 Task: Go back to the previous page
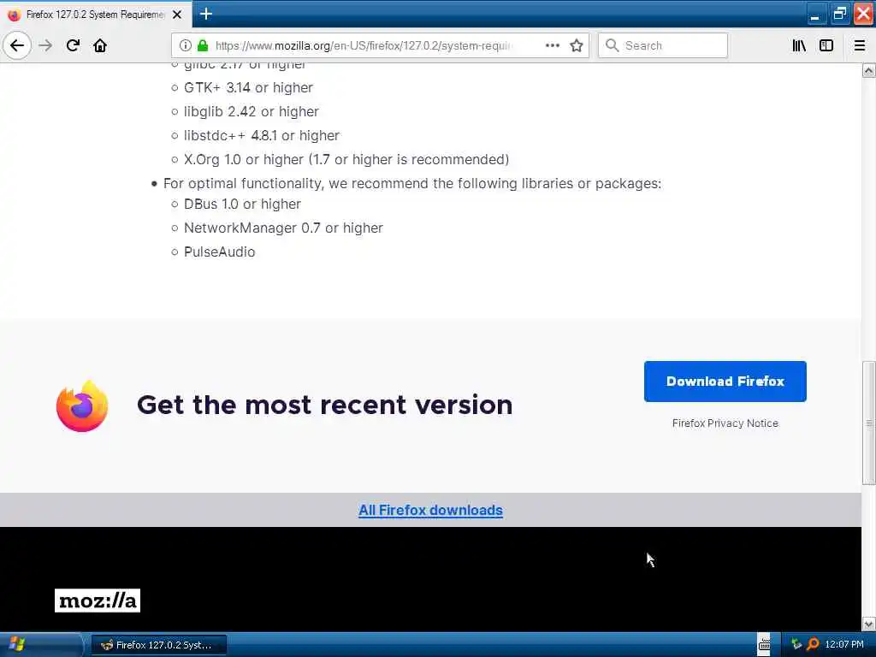[x=17, y=45]
